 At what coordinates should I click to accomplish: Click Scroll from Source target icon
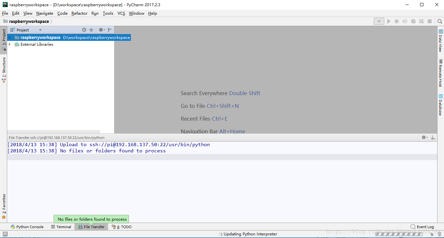point(84,30)
